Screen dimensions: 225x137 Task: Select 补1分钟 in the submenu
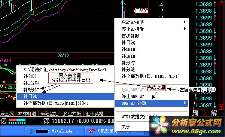tap(31, 83)
